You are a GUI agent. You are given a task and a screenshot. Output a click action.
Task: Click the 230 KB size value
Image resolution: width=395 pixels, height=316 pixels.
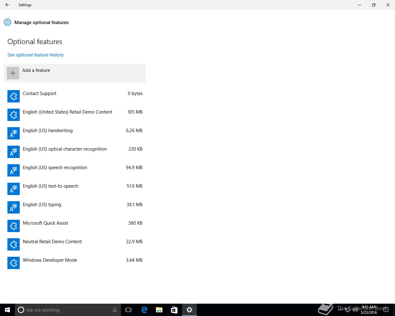tap(135, 149)
